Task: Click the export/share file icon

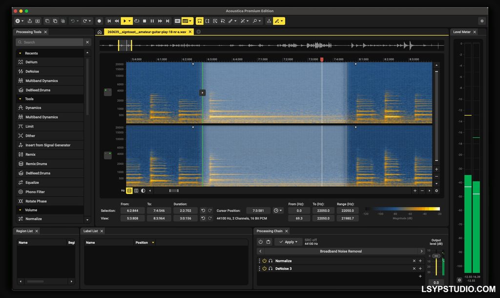Action: [x=30, y=21]
